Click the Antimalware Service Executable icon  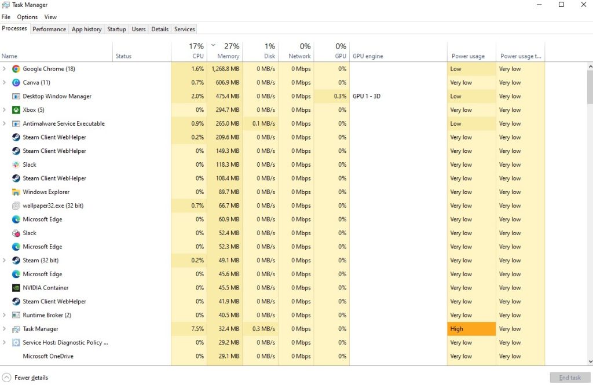16,124
